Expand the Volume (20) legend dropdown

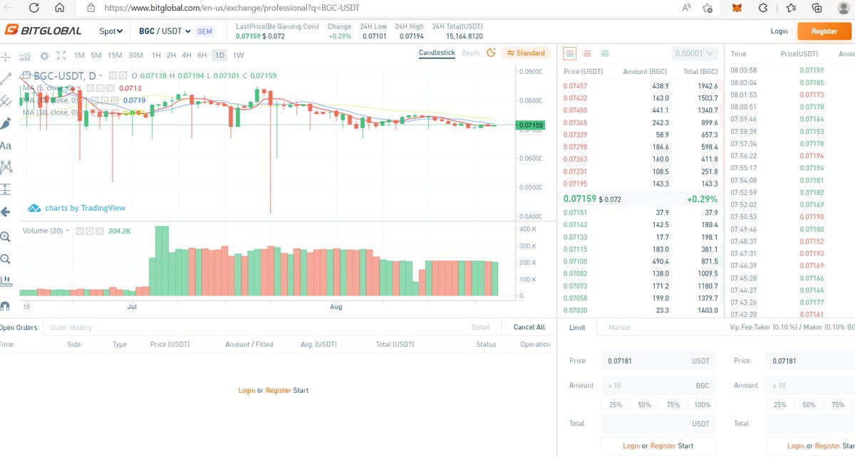(x=68, y=231)
